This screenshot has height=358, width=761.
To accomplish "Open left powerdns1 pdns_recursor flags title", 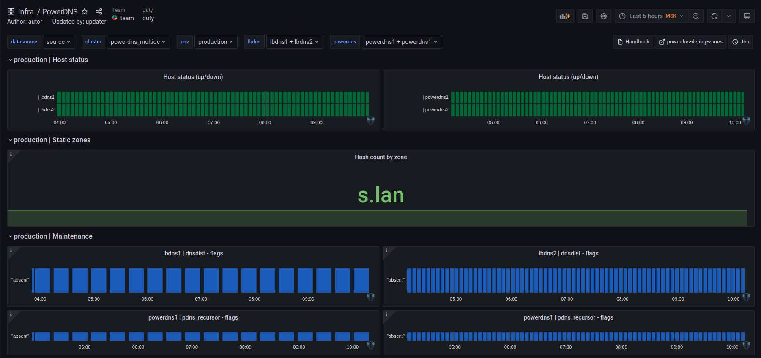I will click(x=193, y=317).
